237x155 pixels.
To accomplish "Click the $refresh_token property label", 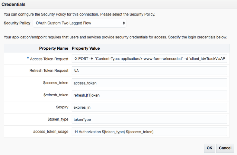I will 56,95.
